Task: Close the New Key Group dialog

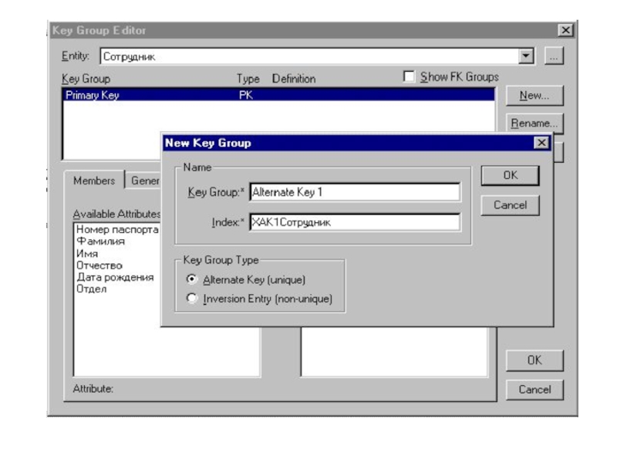Action: pos(541,144)
